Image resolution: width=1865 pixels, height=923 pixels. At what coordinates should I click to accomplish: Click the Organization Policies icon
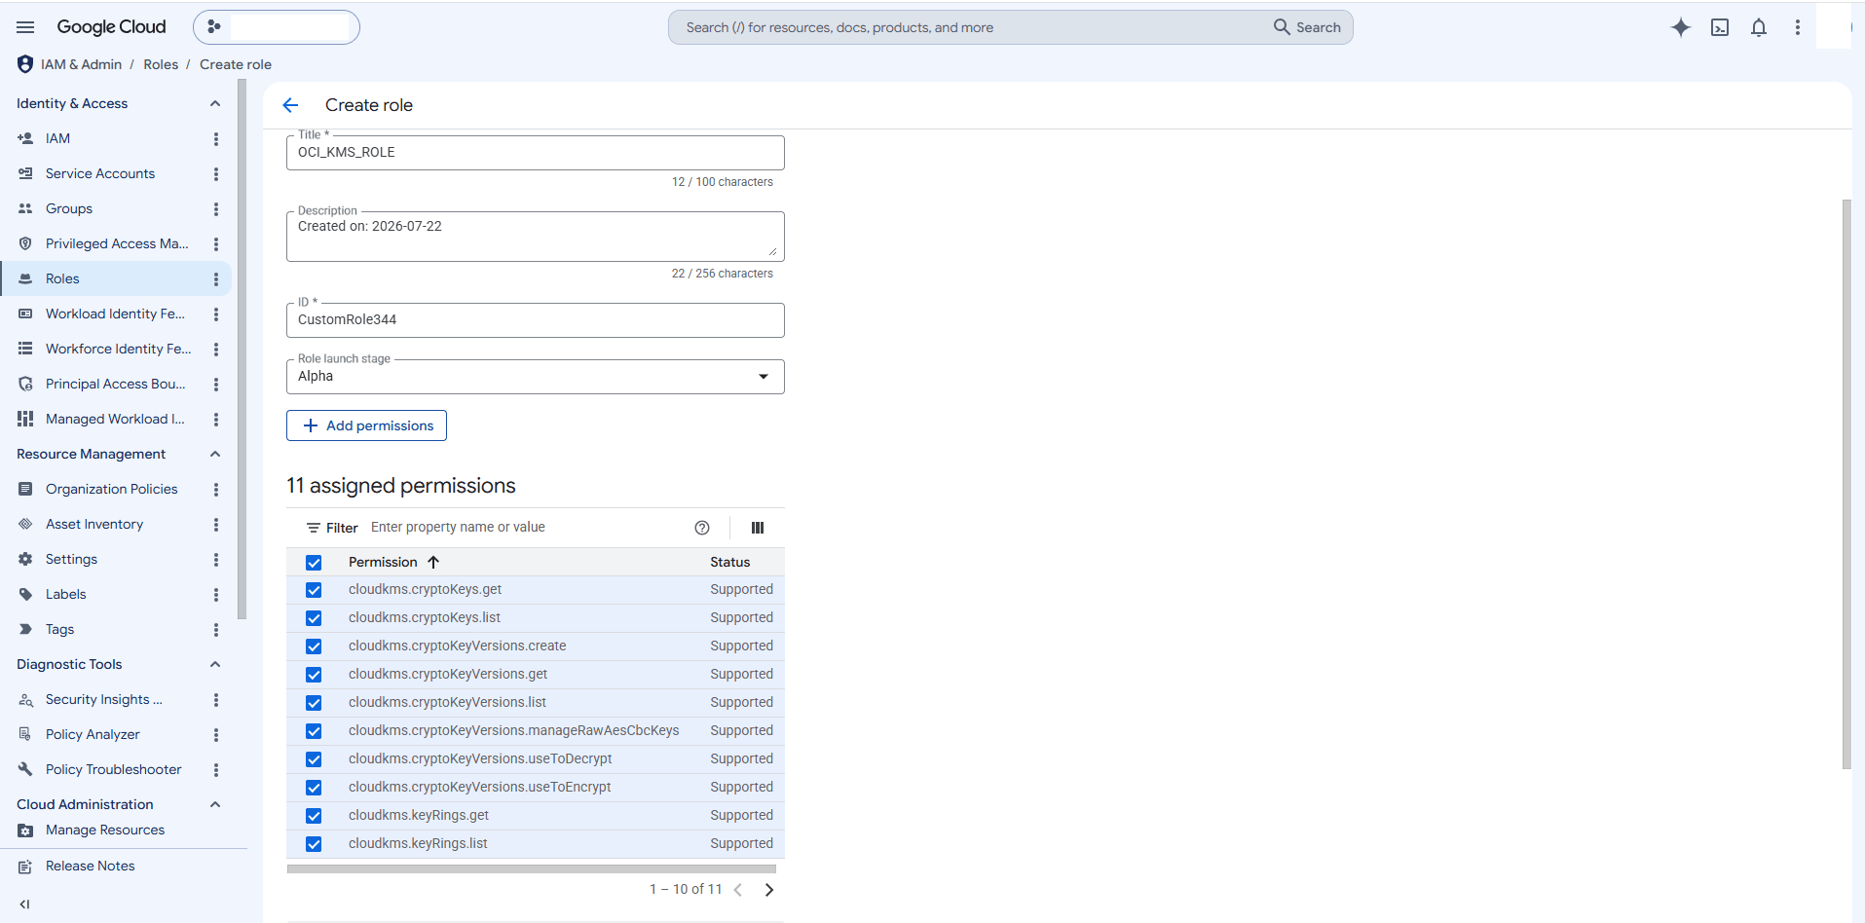coord(25,489)
